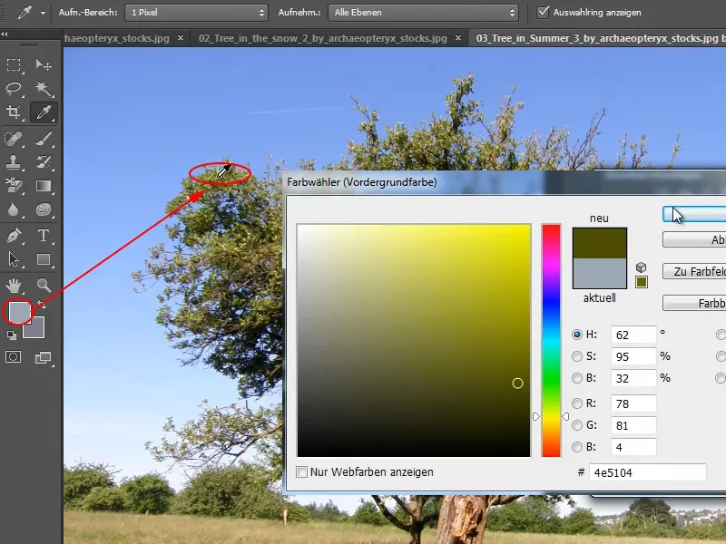726x544 pixels.
Task: Select the S saturation radio button
Action: tap(577, 356)
